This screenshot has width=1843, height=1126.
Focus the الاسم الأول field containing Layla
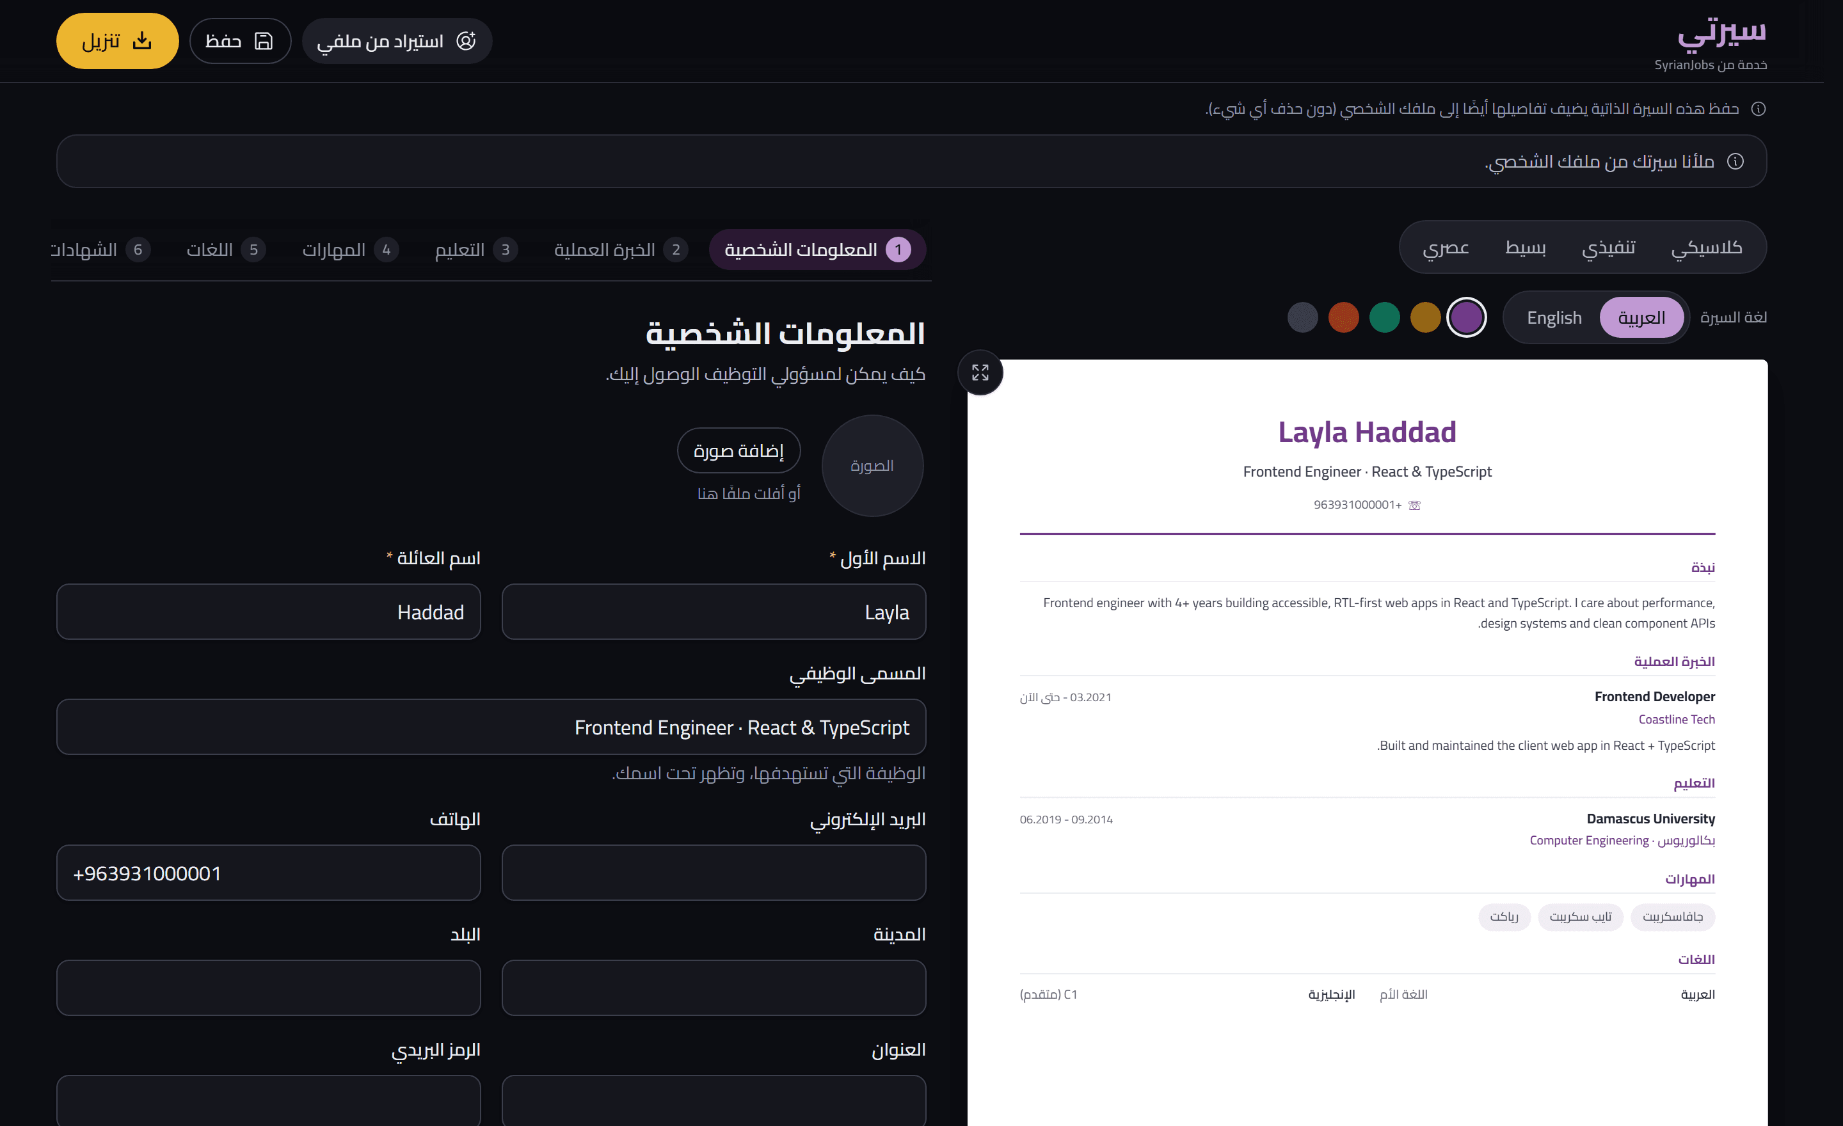pos(714,612)
